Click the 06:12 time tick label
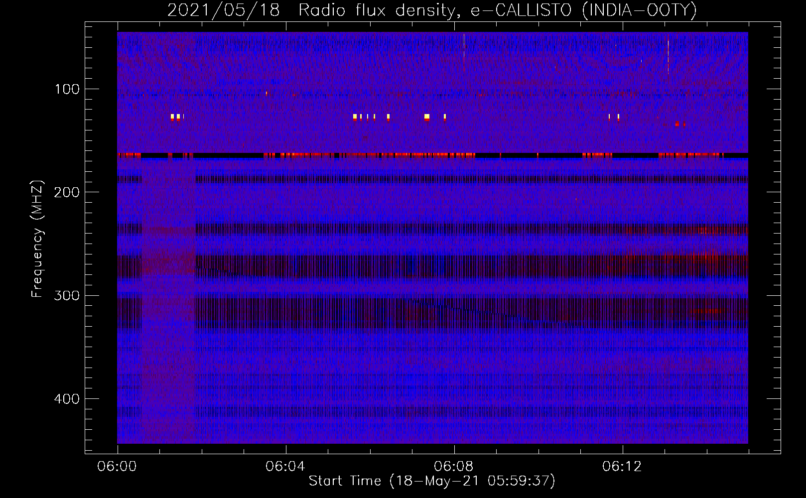The width and height of the screenshot is (806, 498). 622,467
